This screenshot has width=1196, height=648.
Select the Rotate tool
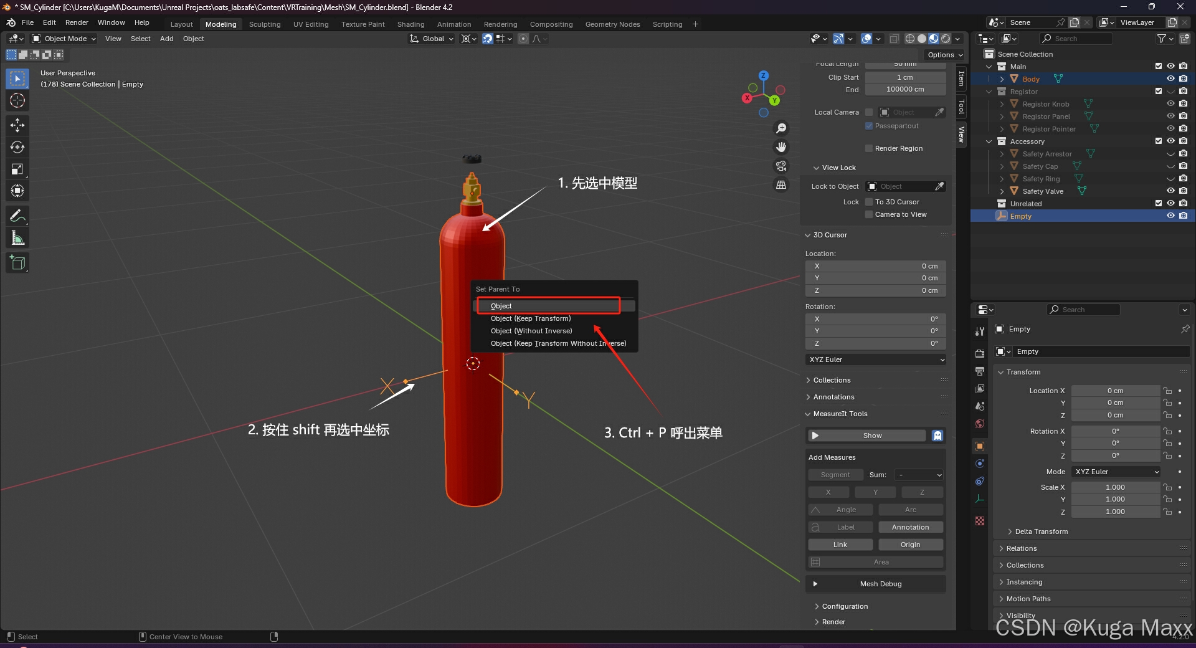(x=17, y=147)
